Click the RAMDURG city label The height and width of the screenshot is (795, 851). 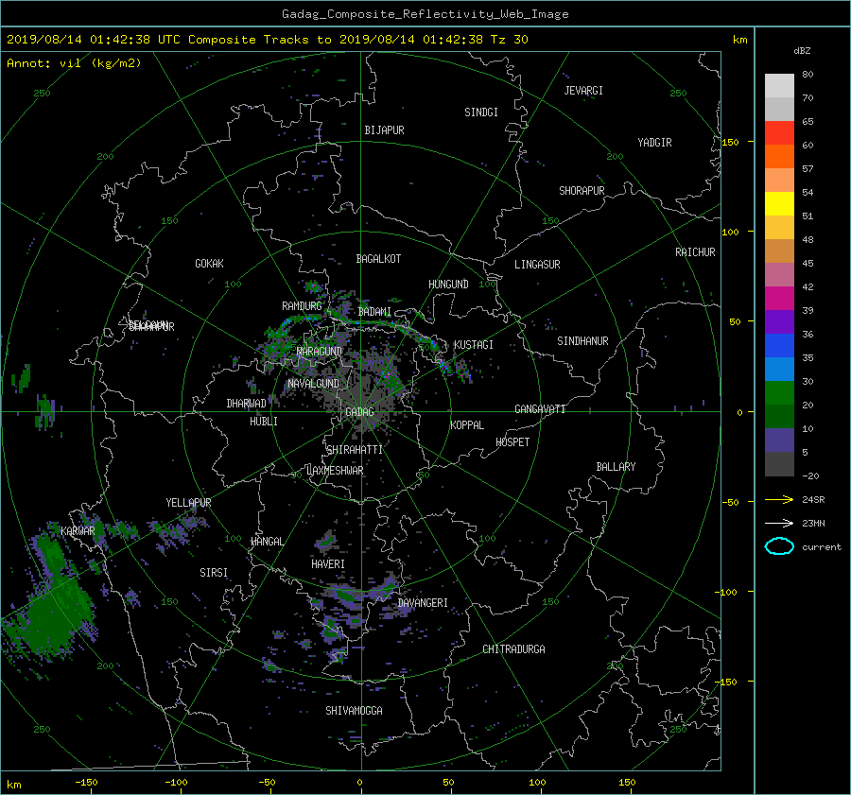(x=302, y=306)
